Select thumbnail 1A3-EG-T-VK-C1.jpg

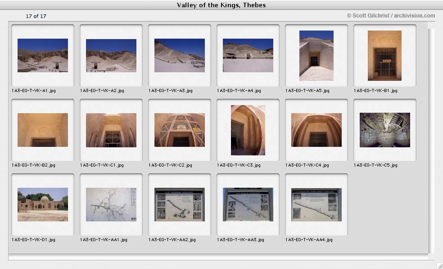tap(111, 130)
